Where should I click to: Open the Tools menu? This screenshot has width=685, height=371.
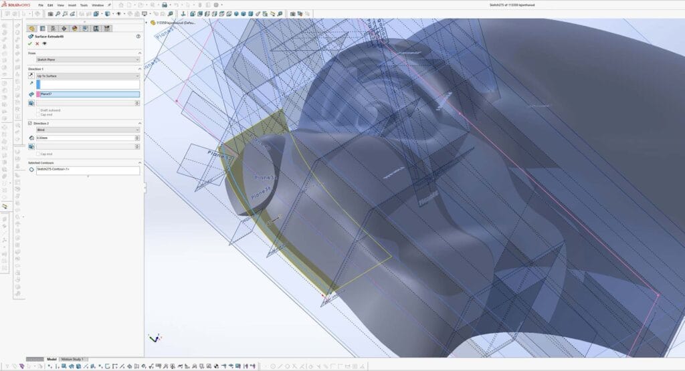click(84, 5)
